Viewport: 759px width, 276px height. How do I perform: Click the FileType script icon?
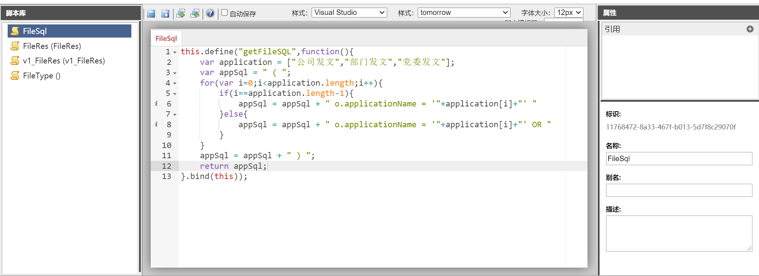coord(15,75)
